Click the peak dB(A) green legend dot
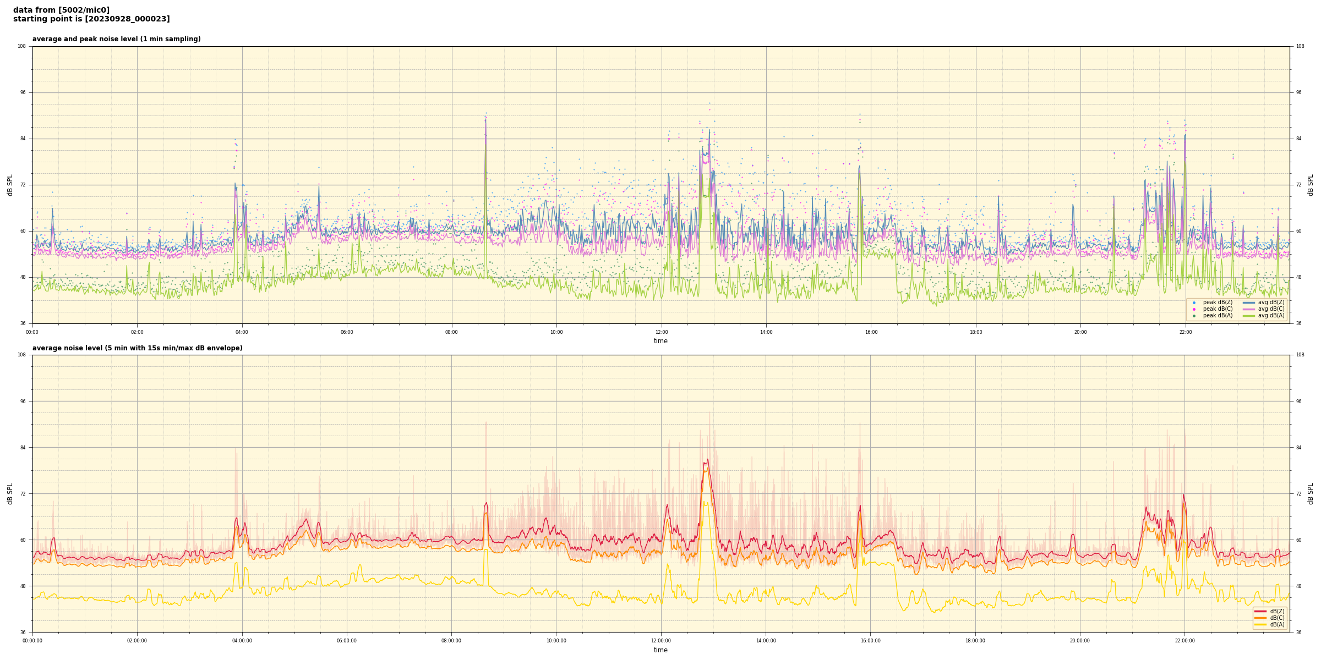The image size is (1321, 660). click(x=1194, y=316)
